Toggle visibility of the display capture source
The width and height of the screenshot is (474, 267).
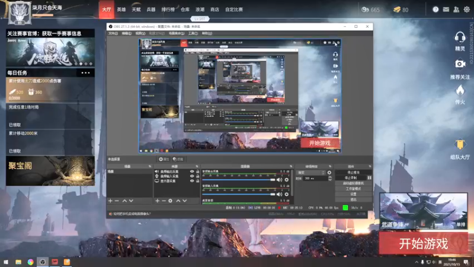coord(191,181)
